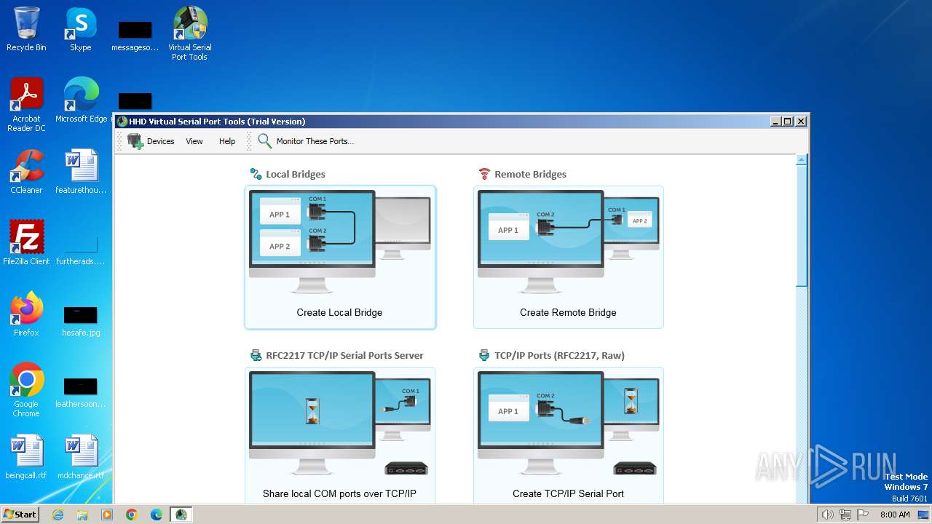Image resolution: width=932 pixels, height=524 pixels.
Task: Click TCP/IP Ports (RFC2217, Raw) heading
Action: [x=559, y=355]
